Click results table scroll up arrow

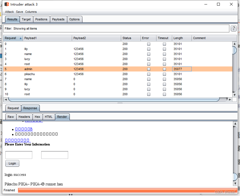[234, 44]
